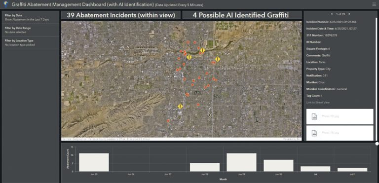The height and width of the screenshot is (183, 379).
Task: Open the Filter by Location Type selector
Action: pos(31,43)
